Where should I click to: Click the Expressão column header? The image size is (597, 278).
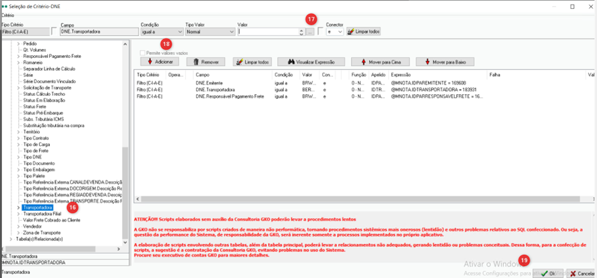439,75
